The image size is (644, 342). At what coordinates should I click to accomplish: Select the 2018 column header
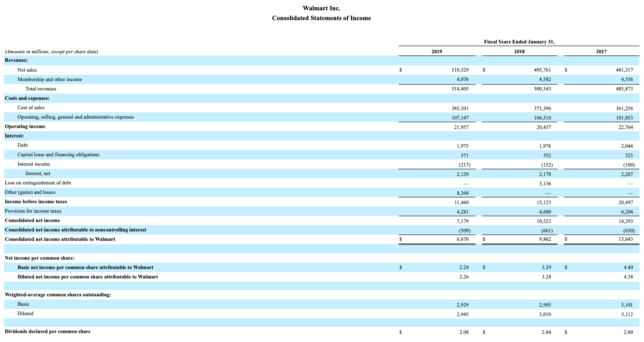coord(519,51)
